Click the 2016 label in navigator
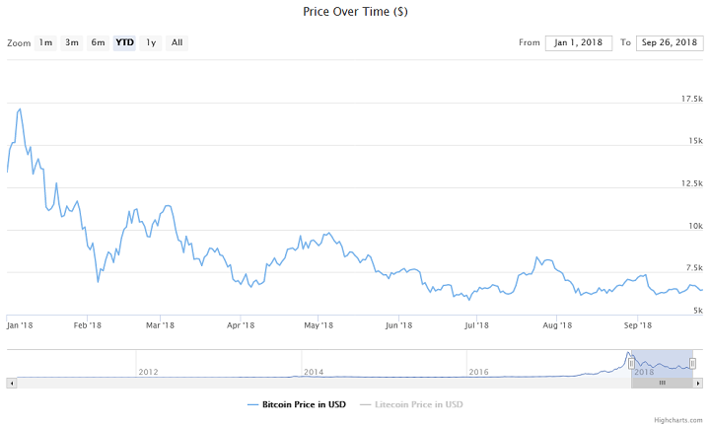Image resolution: width=710 pixels, height=426 pixels. point(478,372)
